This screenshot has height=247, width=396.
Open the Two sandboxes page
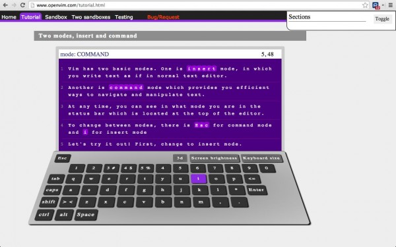91,17
